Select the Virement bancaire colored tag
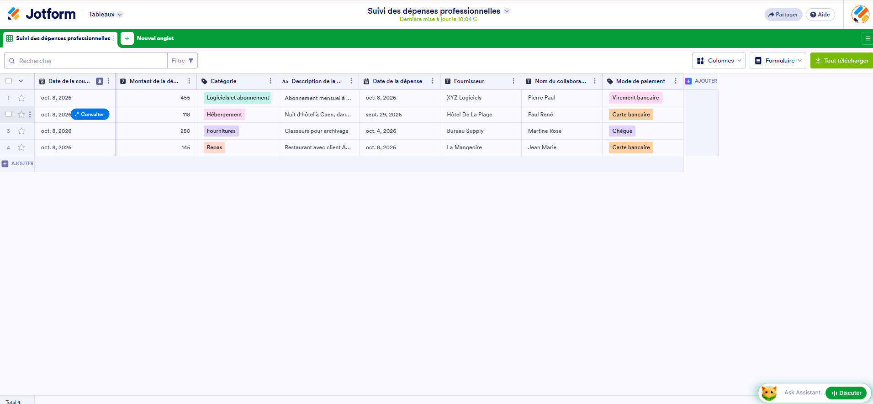Viewport: 873px width, 404px height. point(635,98)
